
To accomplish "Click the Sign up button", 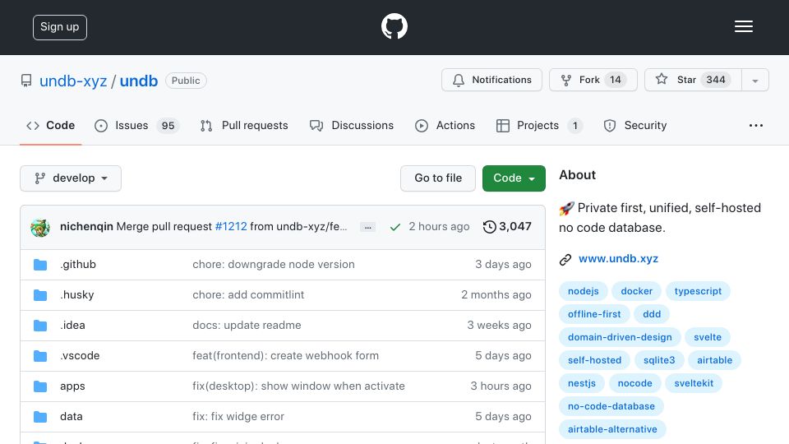I will 60,27.
